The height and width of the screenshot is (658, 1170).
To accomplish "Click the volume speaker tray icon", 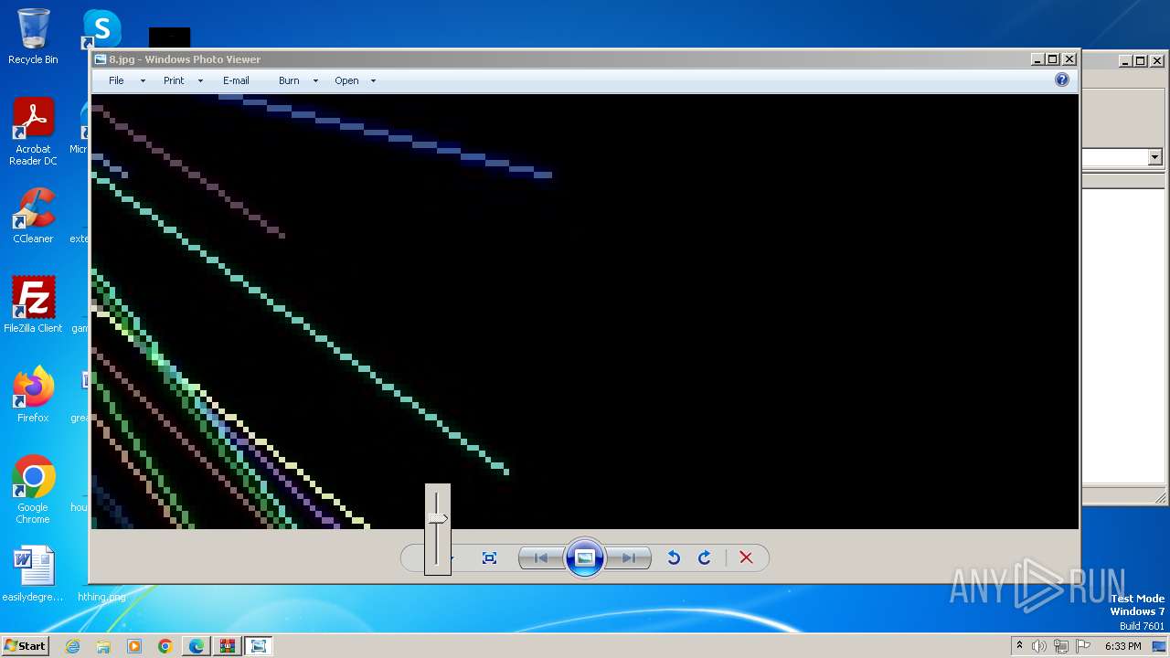I will 1039,646.
